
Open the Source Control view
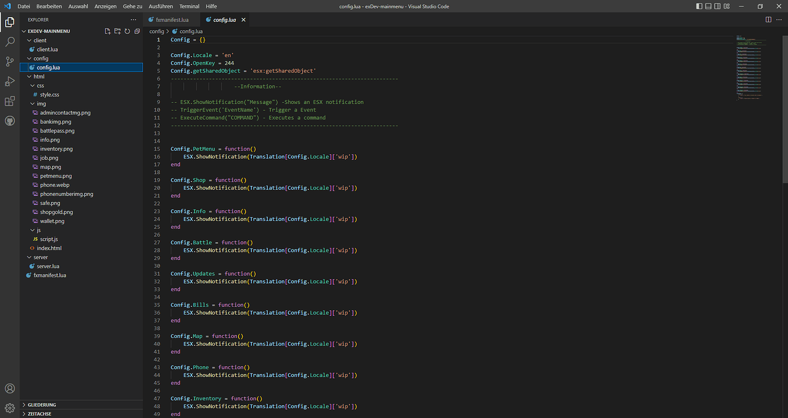(x=9, y=62)
